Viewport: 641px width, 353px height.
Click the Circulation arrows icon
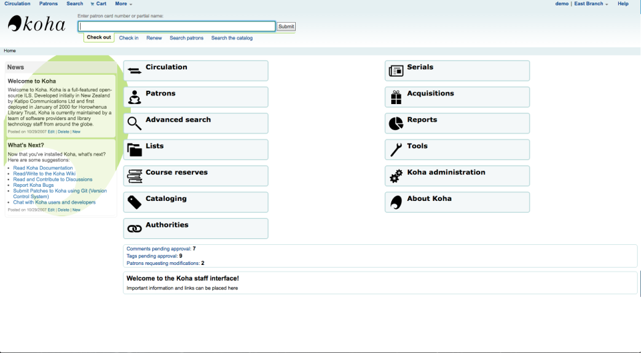coord(134,71)
